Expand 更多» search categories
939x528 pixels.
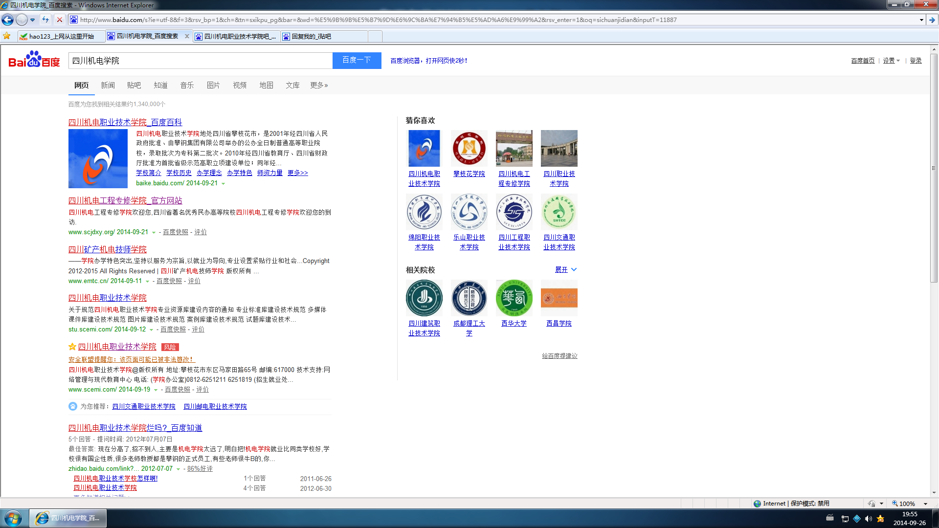[x=319, y=85]
